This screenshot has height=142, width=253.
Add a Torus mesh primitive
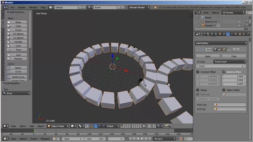point(17,50)
